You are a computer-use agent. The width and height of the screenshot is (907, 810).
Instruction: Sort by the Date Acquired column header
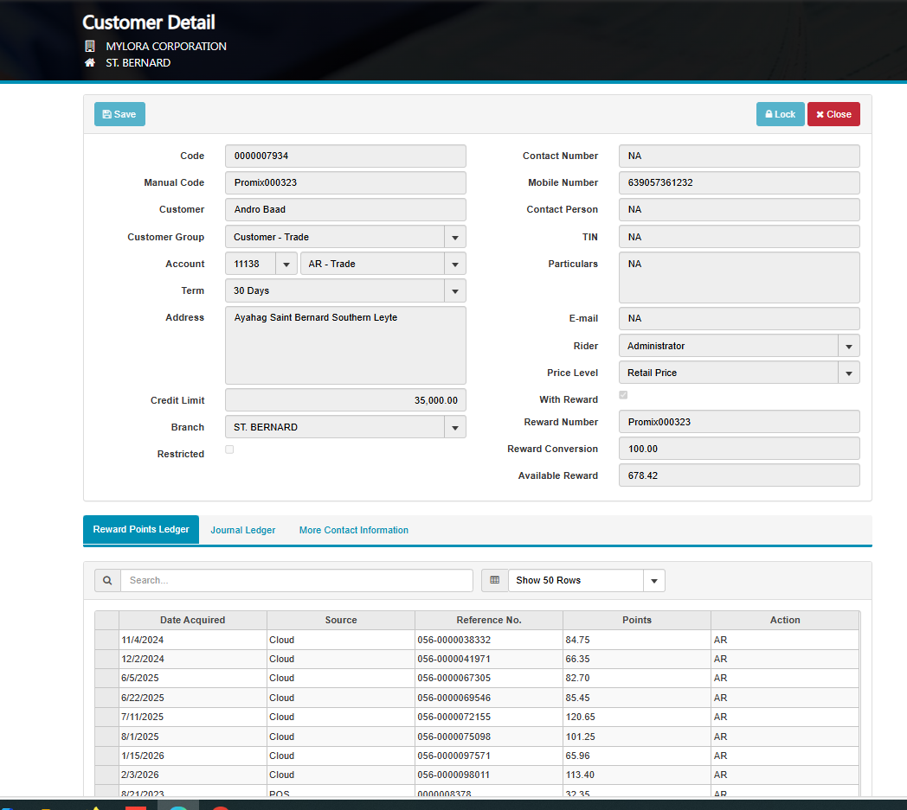pyautogui.click(x=192, y=620)
